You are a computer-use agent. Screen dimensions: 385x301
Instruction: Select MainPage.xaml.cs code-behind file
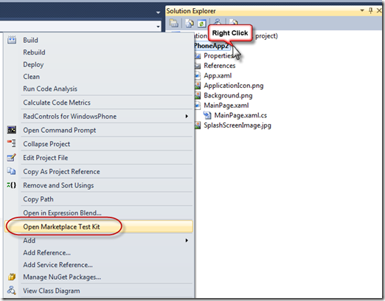click(240, 115)
